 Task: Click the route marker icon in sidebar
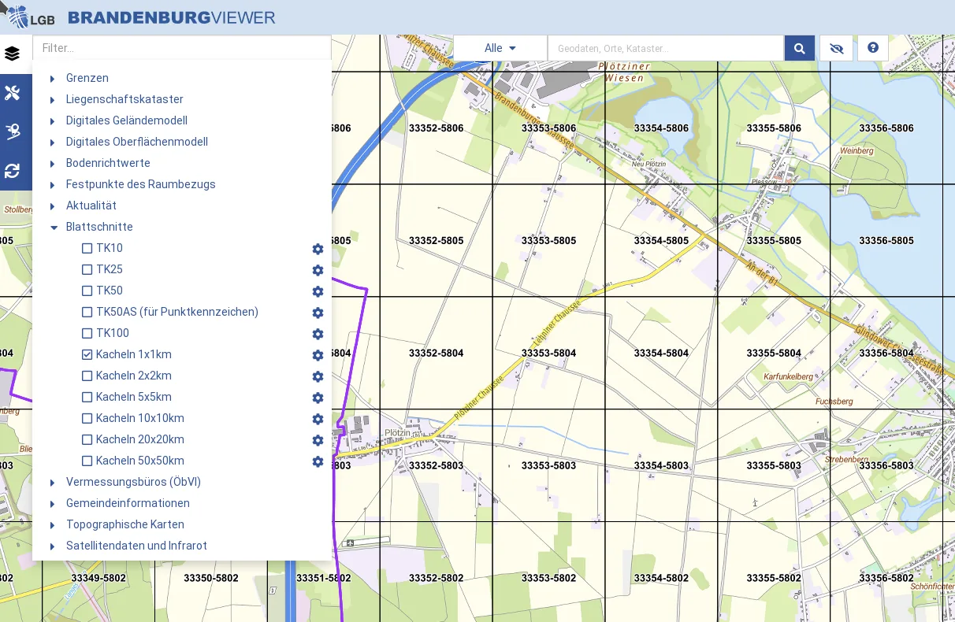pos(12,131)
